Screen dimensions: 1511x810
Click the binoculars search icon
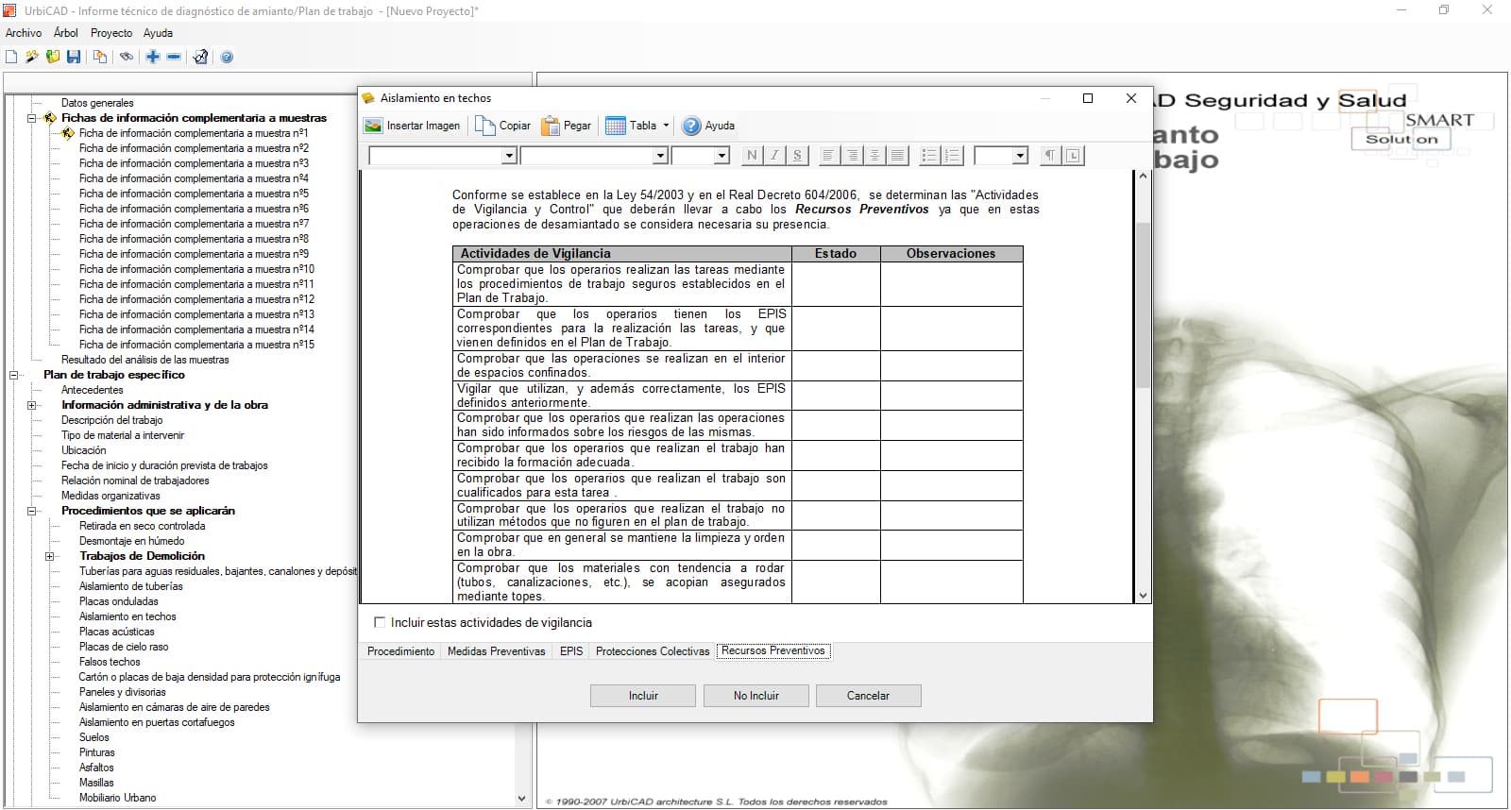(127, 57)
